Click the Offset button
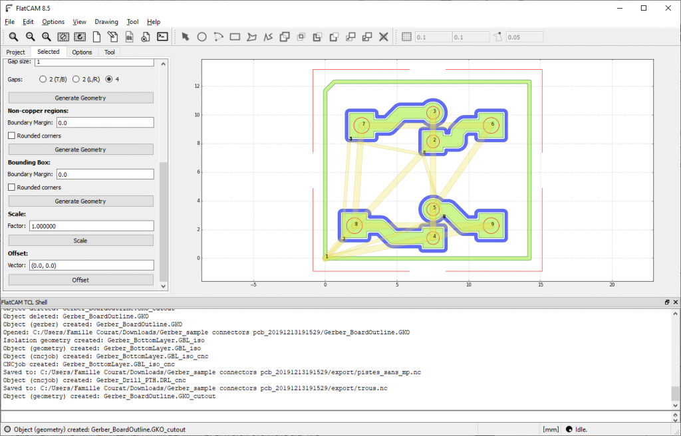Image resolution: width=681 pixels, height=436 pixels. click(80, 280)
